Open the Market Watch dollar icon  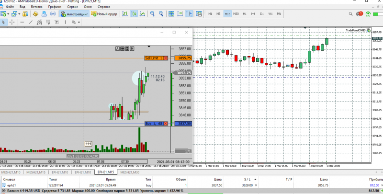[25, 14]
